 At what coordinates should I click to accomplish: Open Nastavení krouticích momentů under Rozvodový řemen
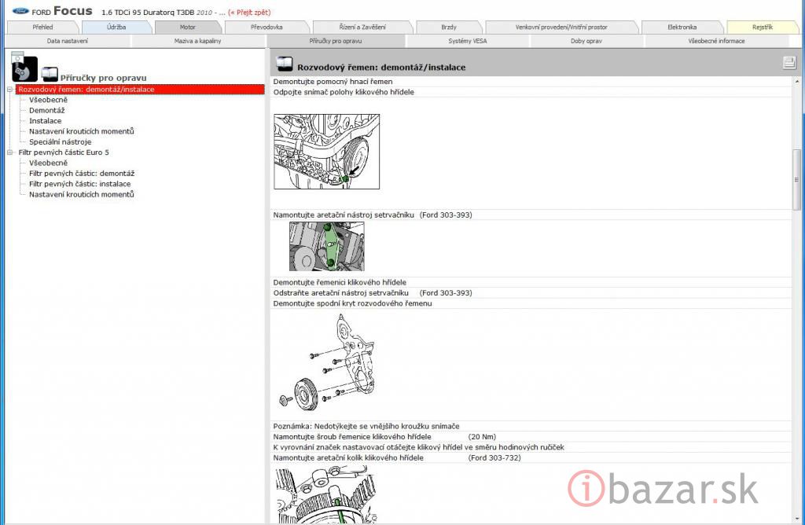[81, 131]
